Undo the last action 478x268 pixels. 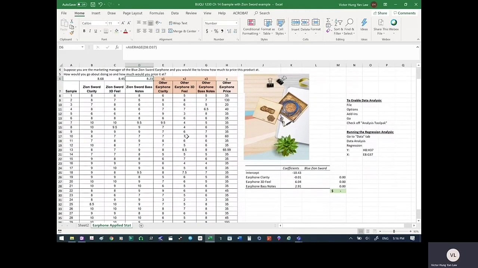100,4
